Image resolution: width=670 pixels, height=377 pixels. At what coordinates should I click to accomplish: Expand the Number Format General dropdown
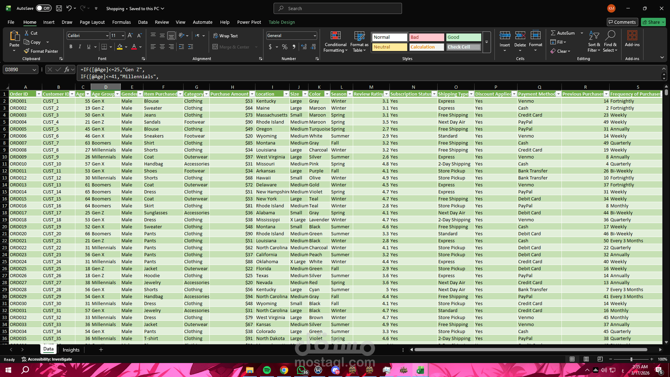(x=314, y=36)
